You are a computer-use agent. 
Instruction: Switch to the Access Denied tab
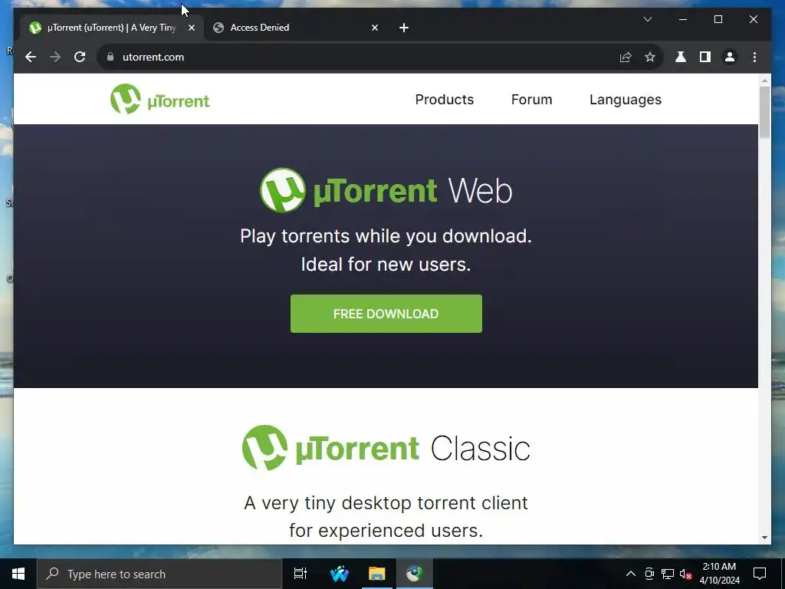click(x=296, y=28)
